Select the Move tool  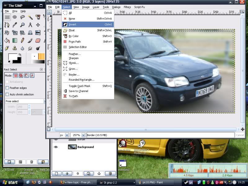pos(38,25)
